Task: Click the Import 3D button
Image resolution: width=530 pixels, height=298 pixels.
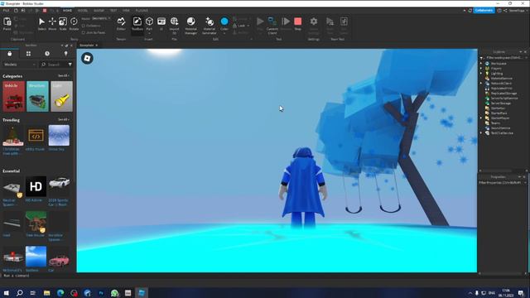Action: 174,25
